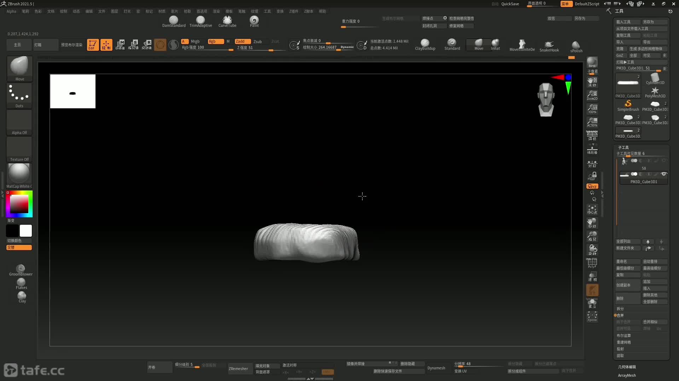The image size is (679, 381).
Task: Select the ClayBuildup brush
Action: point(425,44)
